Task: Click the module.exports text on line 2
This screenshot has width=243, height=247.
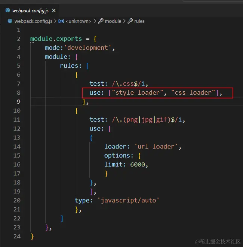Action: point(56,39)
